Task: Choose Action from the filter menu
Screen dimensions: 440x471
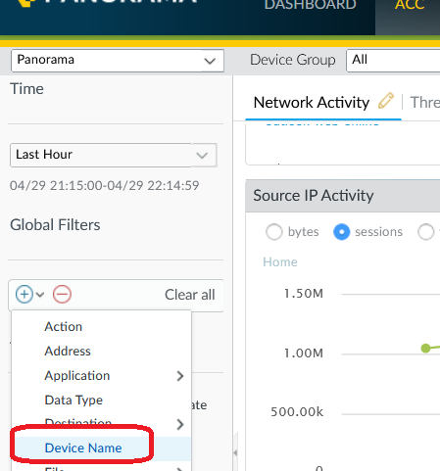Action: click(x=101, y=327)
